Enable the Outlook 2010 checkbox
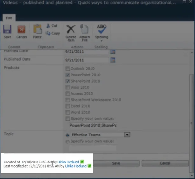This screenshot has height=179, width=195. coord(67,69)
